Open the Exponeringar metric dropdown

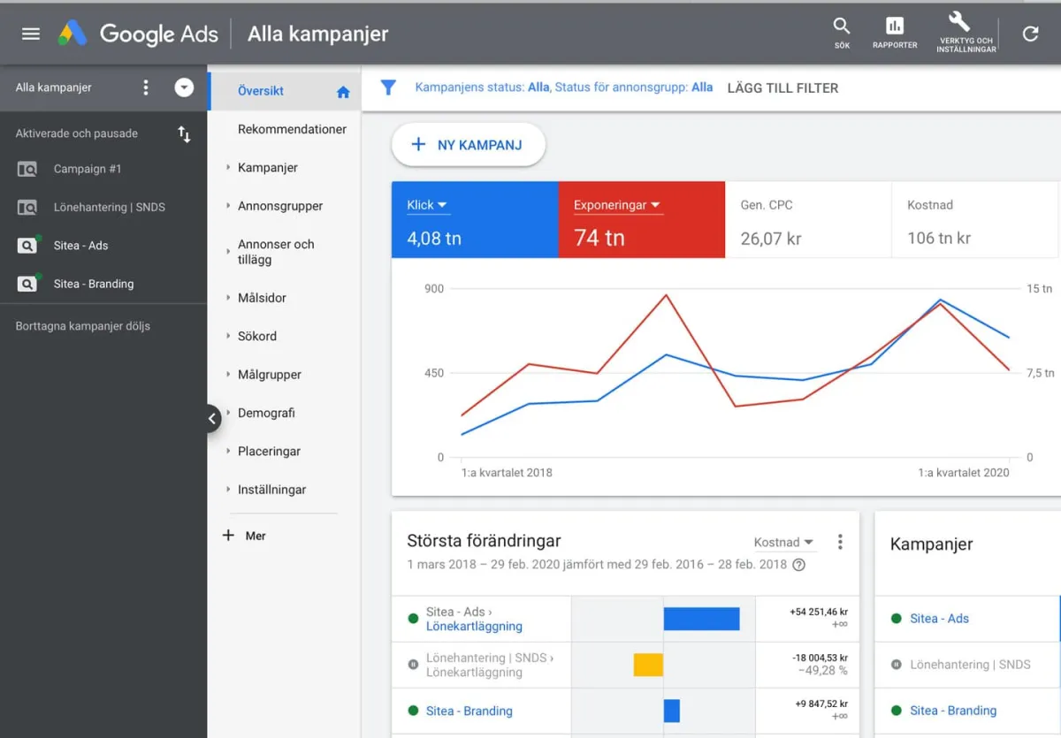617,205
